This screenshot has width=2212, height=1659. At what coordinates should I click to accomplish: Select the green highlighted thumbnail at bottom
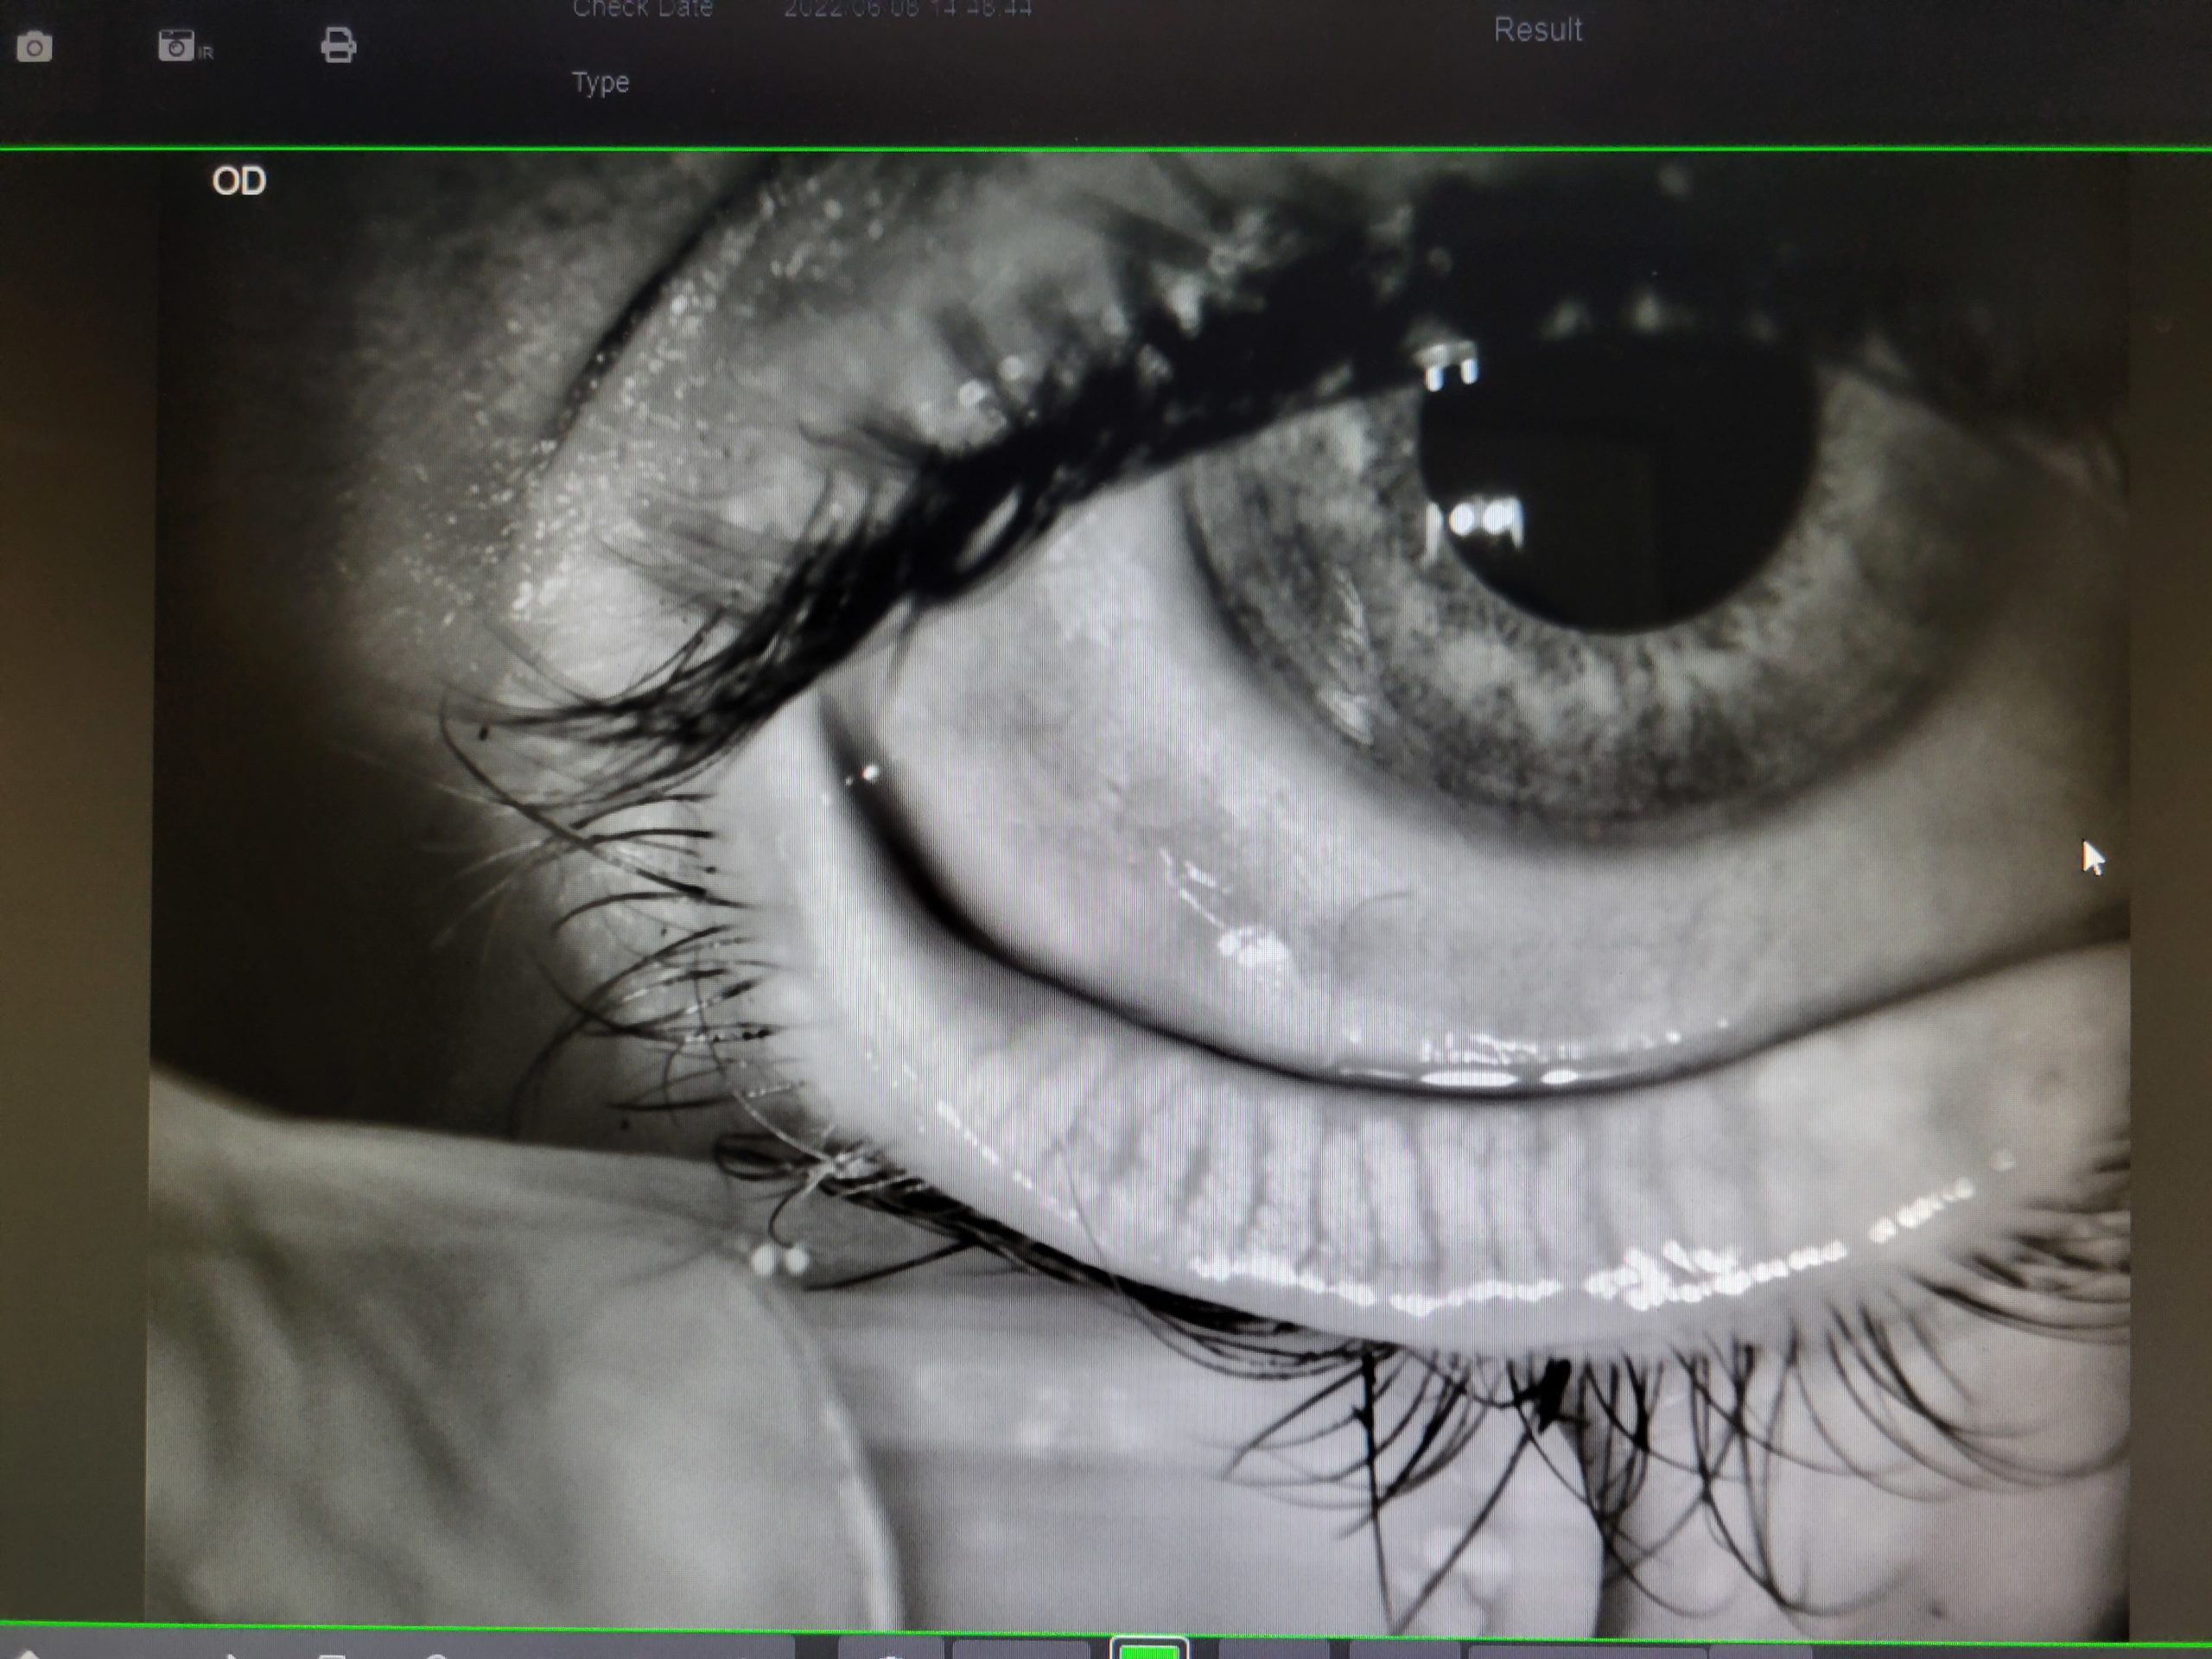point(1148,1650)
